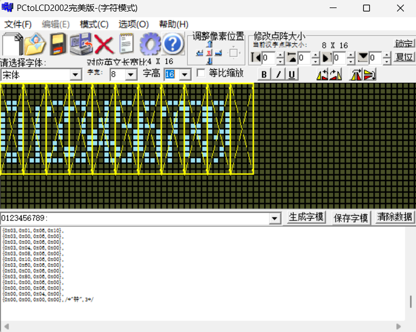Image resolution: width=416 pixels, height=332 pixels.
Task: Open the 字高 height dropdown
Action: tap(185, 75)
